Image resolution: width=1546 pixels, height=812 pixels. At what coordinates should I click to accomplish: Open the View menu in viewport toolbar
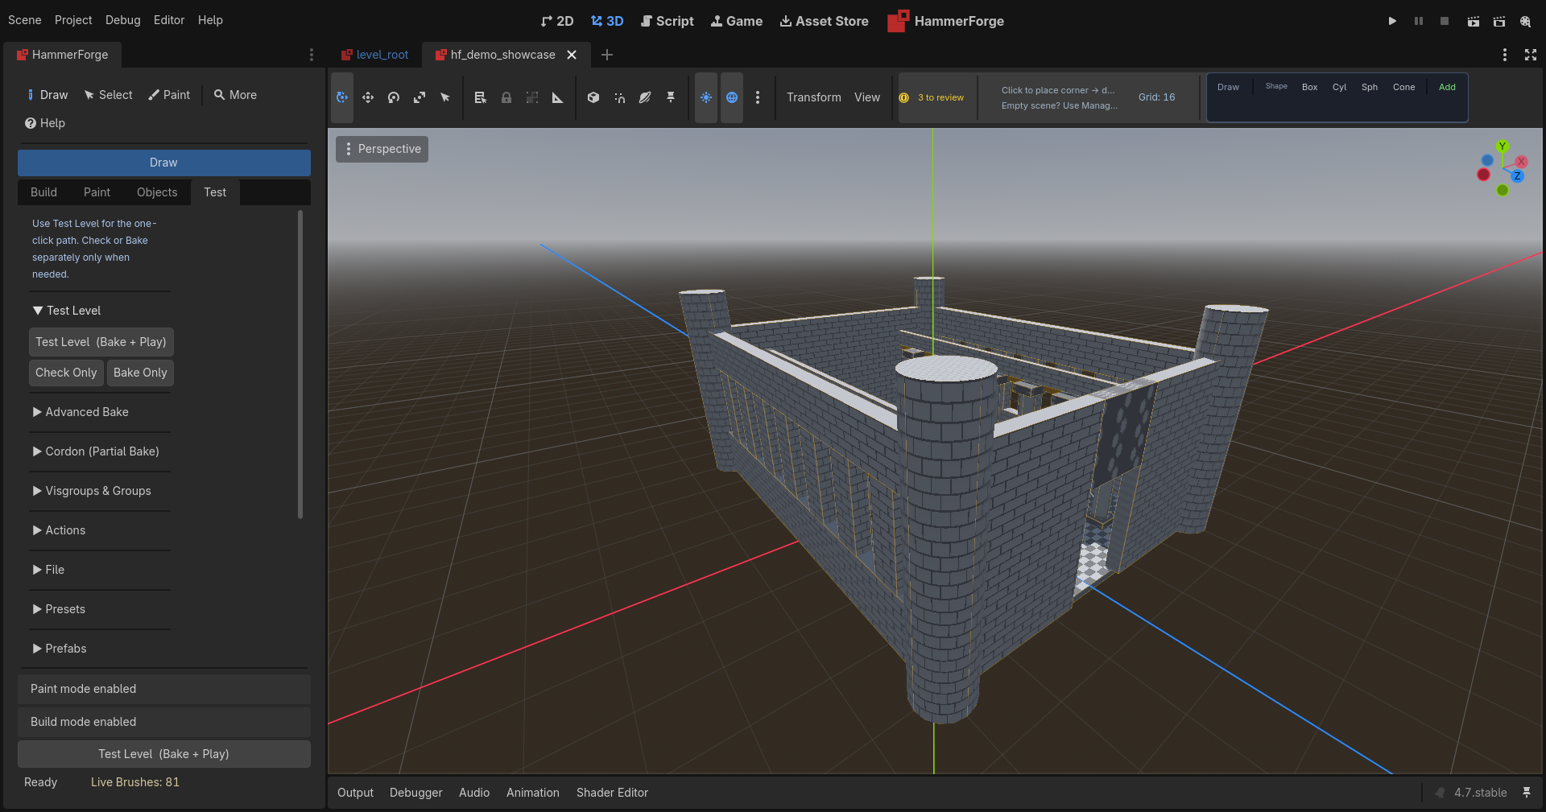pos(867,97)
